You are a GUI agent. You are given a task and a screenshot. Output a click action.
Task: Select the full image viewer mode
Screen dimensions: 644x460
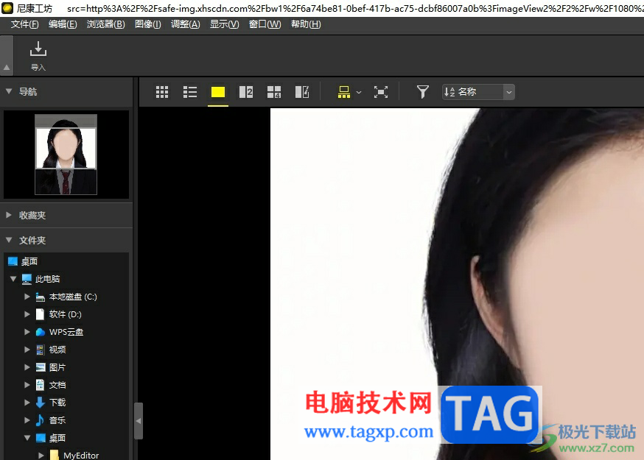[218, 92]
